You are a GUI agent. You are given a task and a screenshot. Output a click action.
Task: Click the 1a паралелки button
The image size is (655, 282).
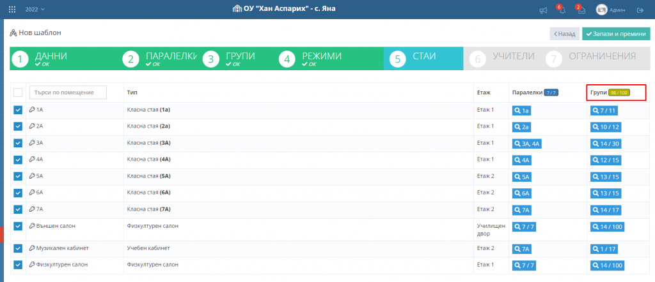[x=522, y=111]
